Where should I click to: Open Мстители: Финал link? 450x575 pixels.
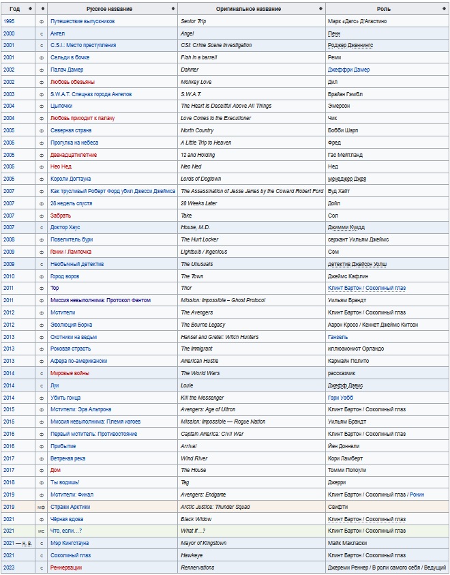click(72, 495)
